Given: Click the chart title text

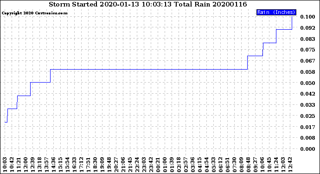Looking at the screenshot, I should tap(148, 4).
